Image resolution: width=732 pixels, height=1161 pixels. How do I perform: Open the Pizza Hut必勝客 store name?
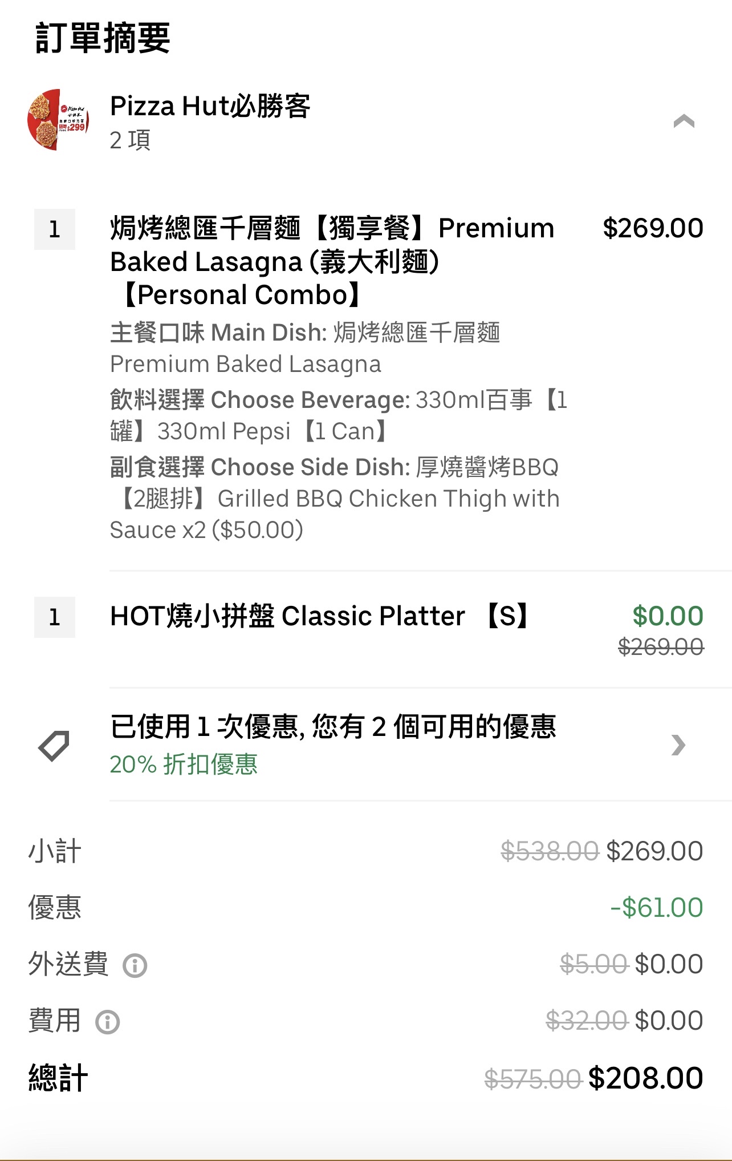(210, 107)
